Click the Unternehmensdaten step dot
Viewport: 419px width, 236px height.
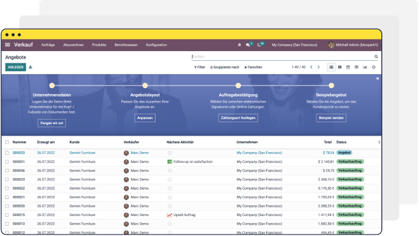[52, 86]
